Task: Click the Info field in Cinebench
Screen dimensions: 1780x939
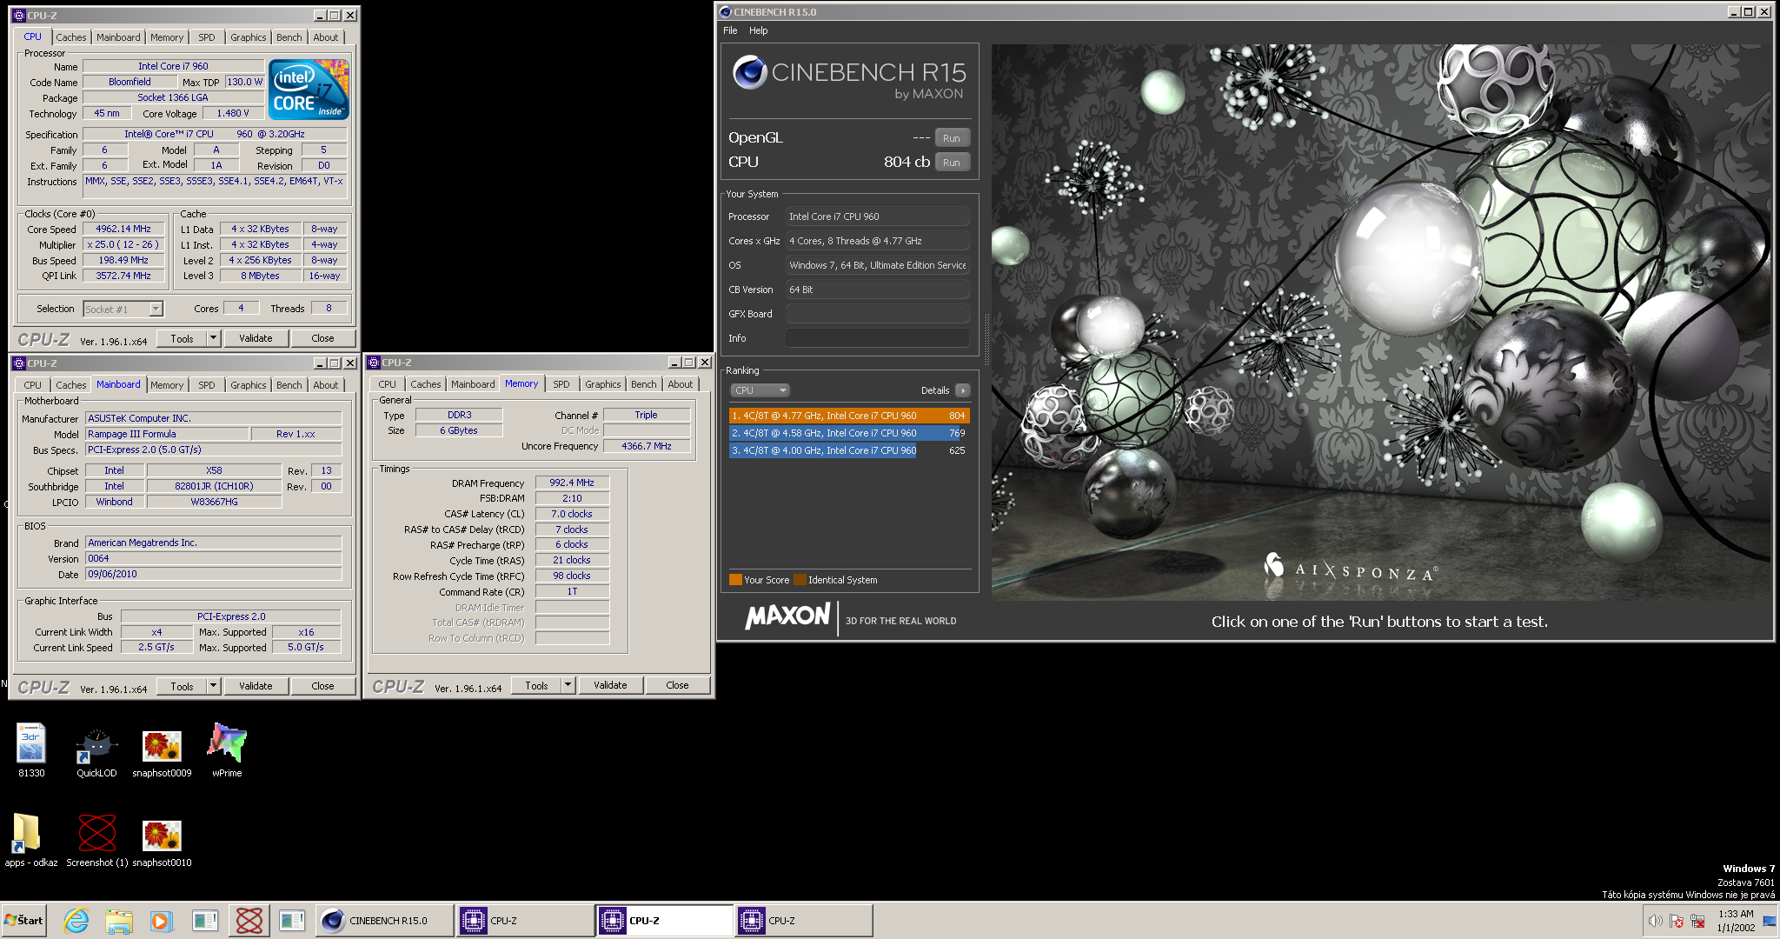Action: (x=878, y=338)
